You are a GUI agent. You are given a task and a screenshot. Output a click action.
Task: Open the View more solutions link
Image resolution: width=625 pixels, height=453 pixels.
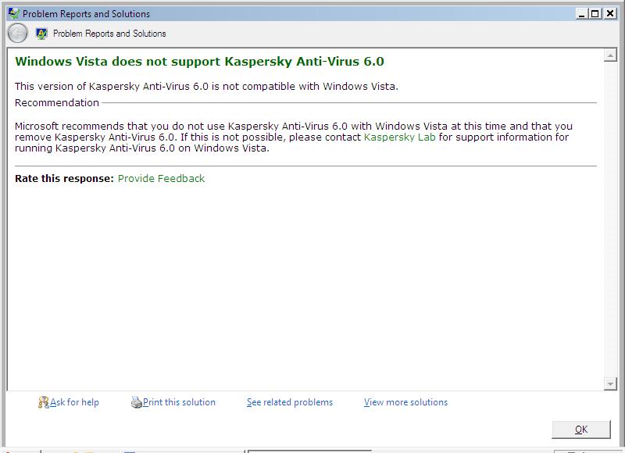point(405,402)
